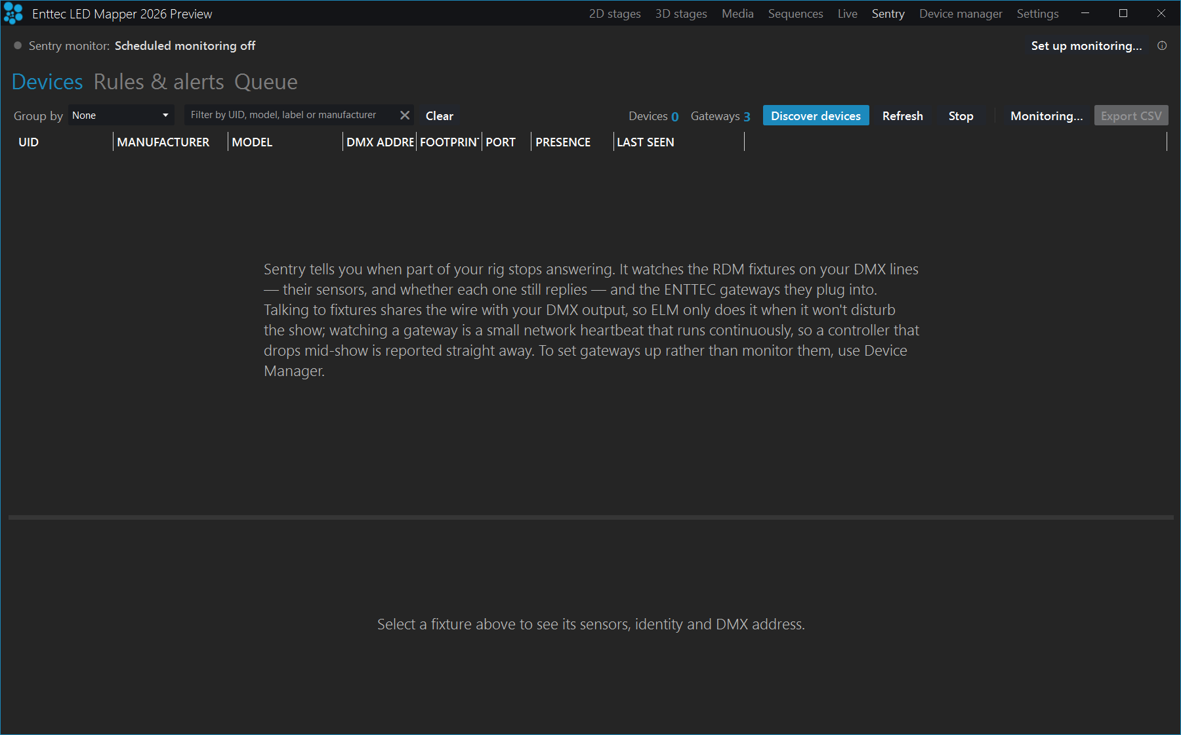Open the monitoring info icon

[1162, 46]
